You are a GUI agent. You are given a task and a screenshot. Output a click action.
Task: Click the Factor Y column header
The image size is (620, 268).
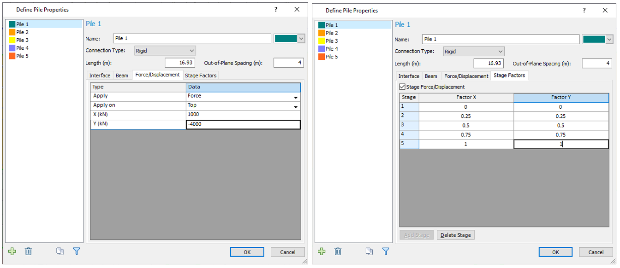coord(561,97)
